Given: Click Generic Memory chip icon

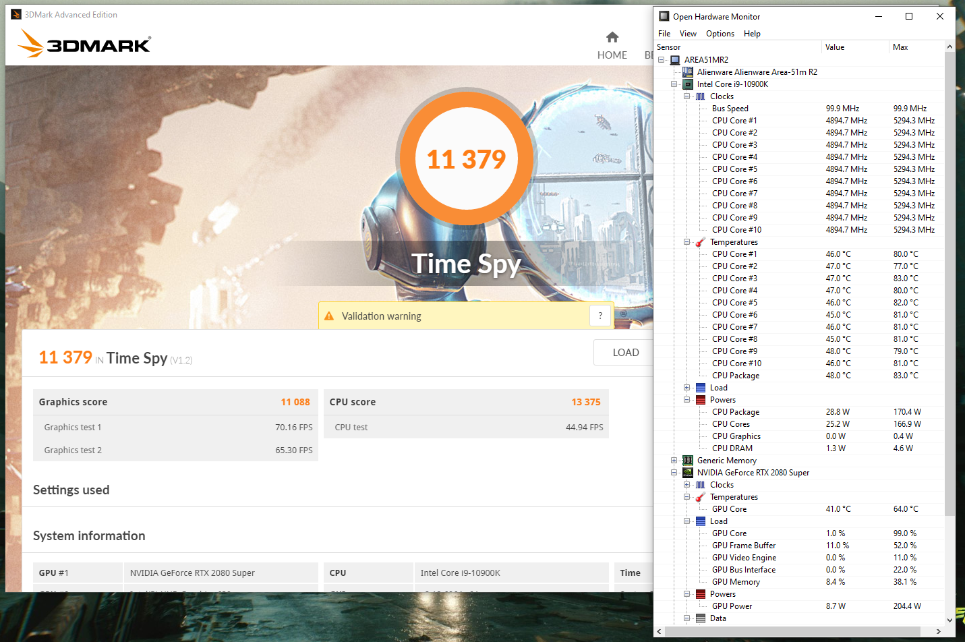Looking at the screenshot, I should pyautogui.click(x=688, y=461).
